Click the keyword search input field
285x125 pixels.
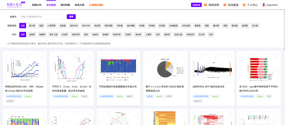pyautogui.click(x=42, y=17)
